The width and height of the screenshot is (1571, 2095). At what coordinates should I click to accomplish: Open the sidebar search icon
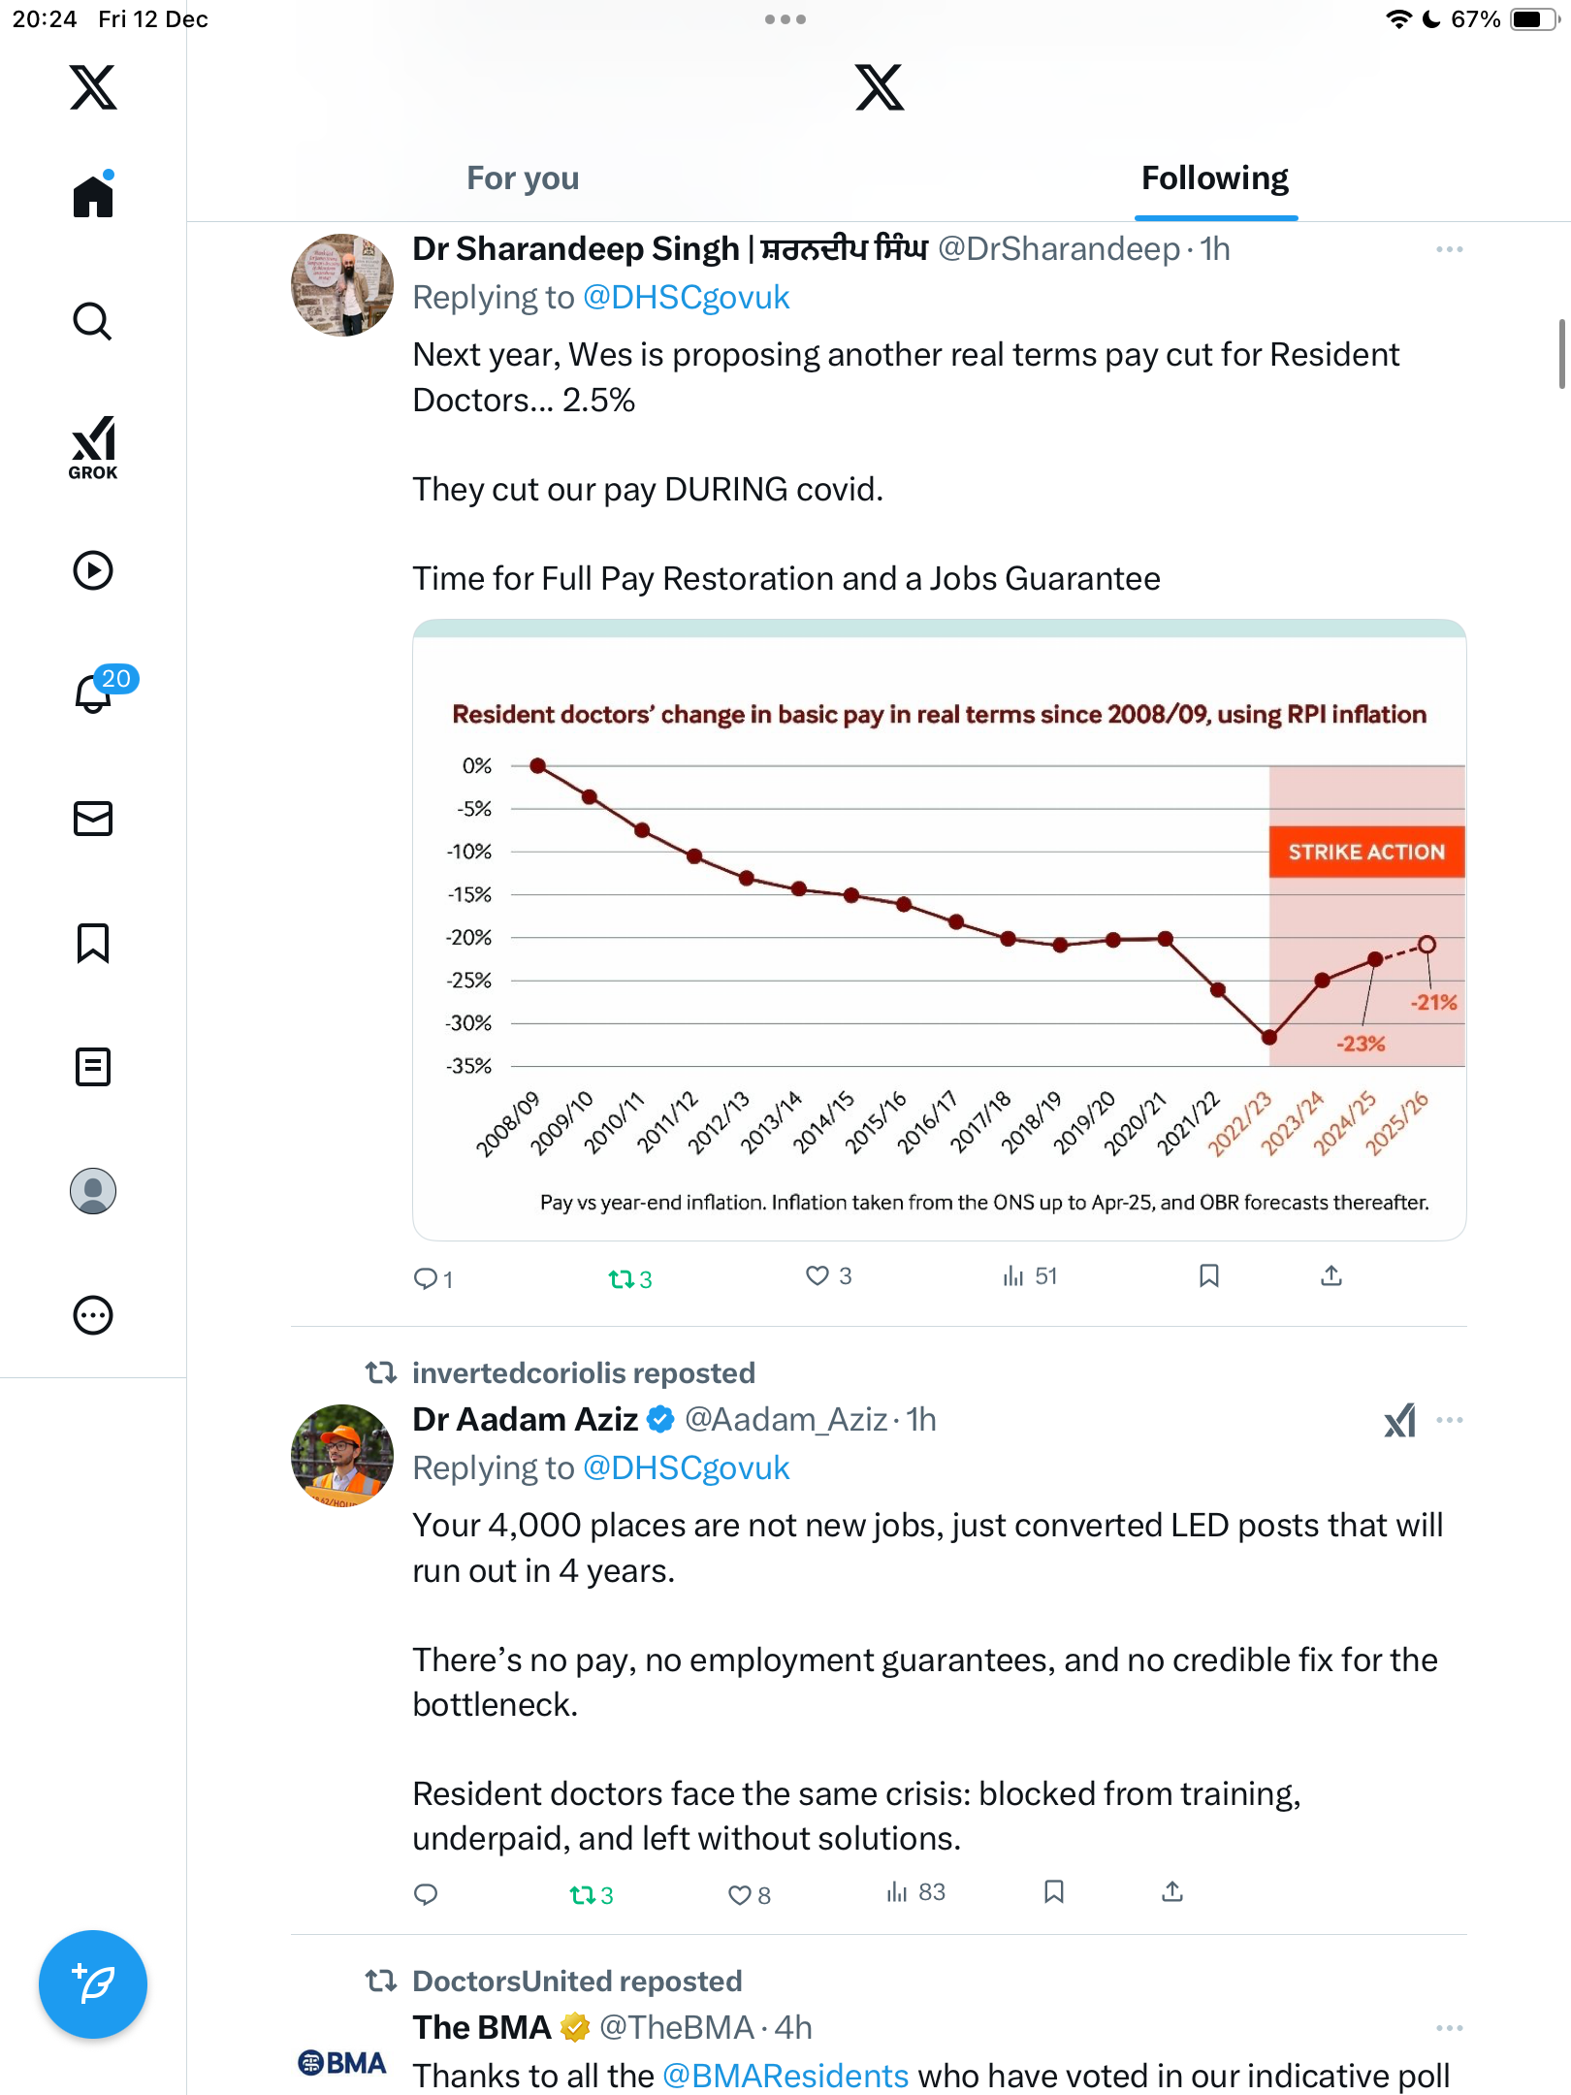[x=93, y=321]
